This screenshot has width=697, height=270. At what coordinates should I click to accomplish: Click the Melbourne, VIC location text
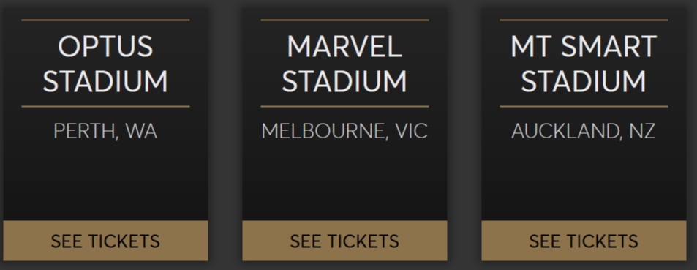point(344,131)
